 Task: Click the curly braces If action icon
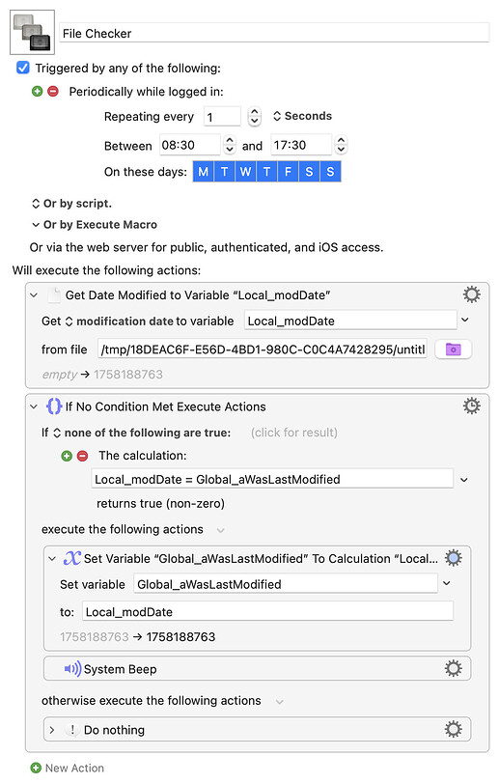54,405
